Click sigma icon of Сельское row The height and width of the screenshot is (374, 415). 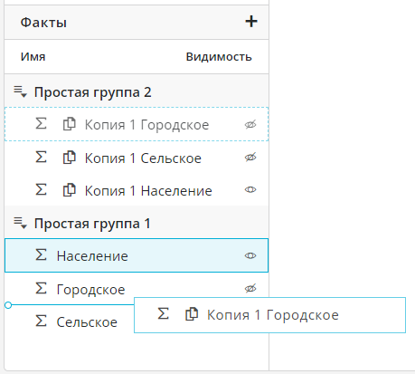(x=41, y=321)
